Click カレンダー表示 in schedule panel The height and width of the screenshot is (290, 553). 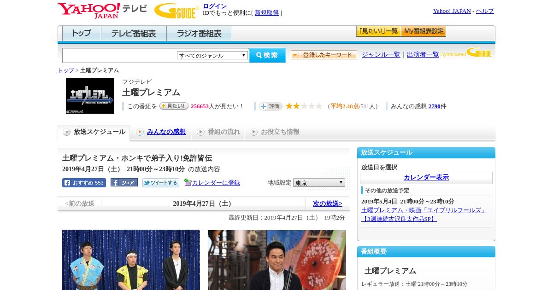pos(426,178)
